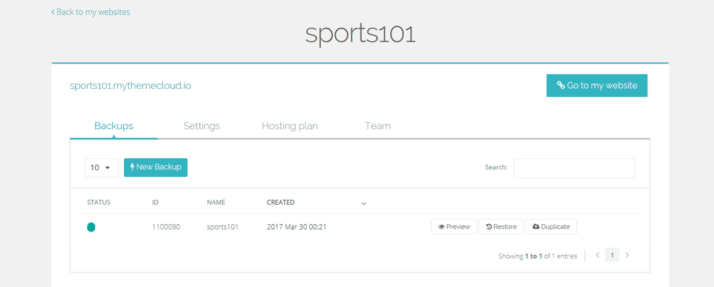Open the sports101.mythemecloud.io link
This screenshot has width=714, height=287.
point(130,86)
